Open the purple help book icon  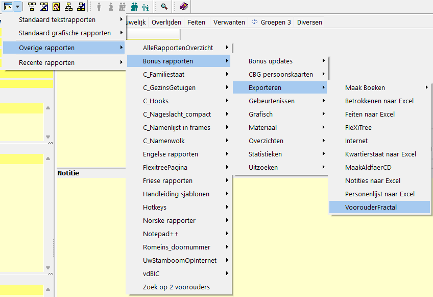pos(184,6)
